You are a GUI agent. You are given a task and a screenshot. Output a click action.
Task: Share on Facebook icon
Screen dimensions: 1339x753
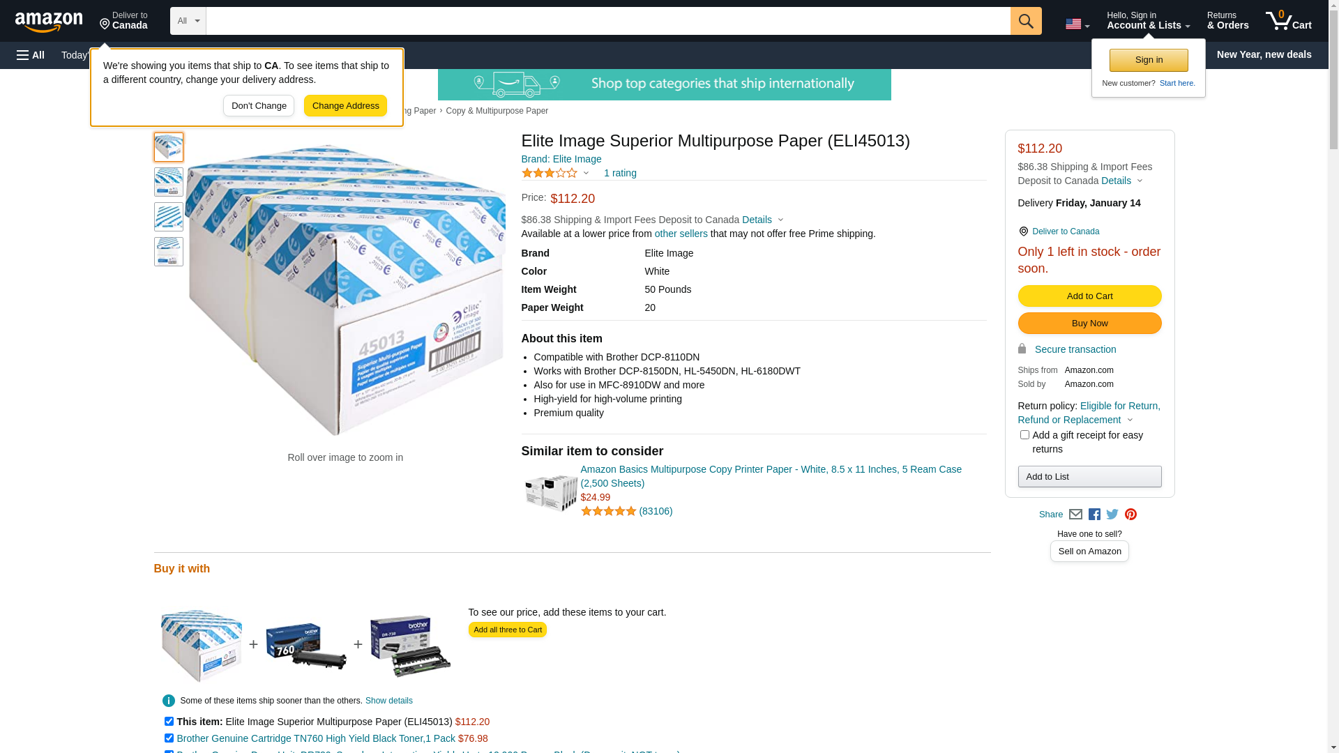point(1094,515)
